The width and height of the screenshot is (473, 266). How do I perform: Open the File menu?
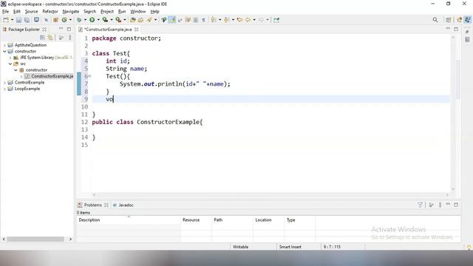(x=5, y=12)
